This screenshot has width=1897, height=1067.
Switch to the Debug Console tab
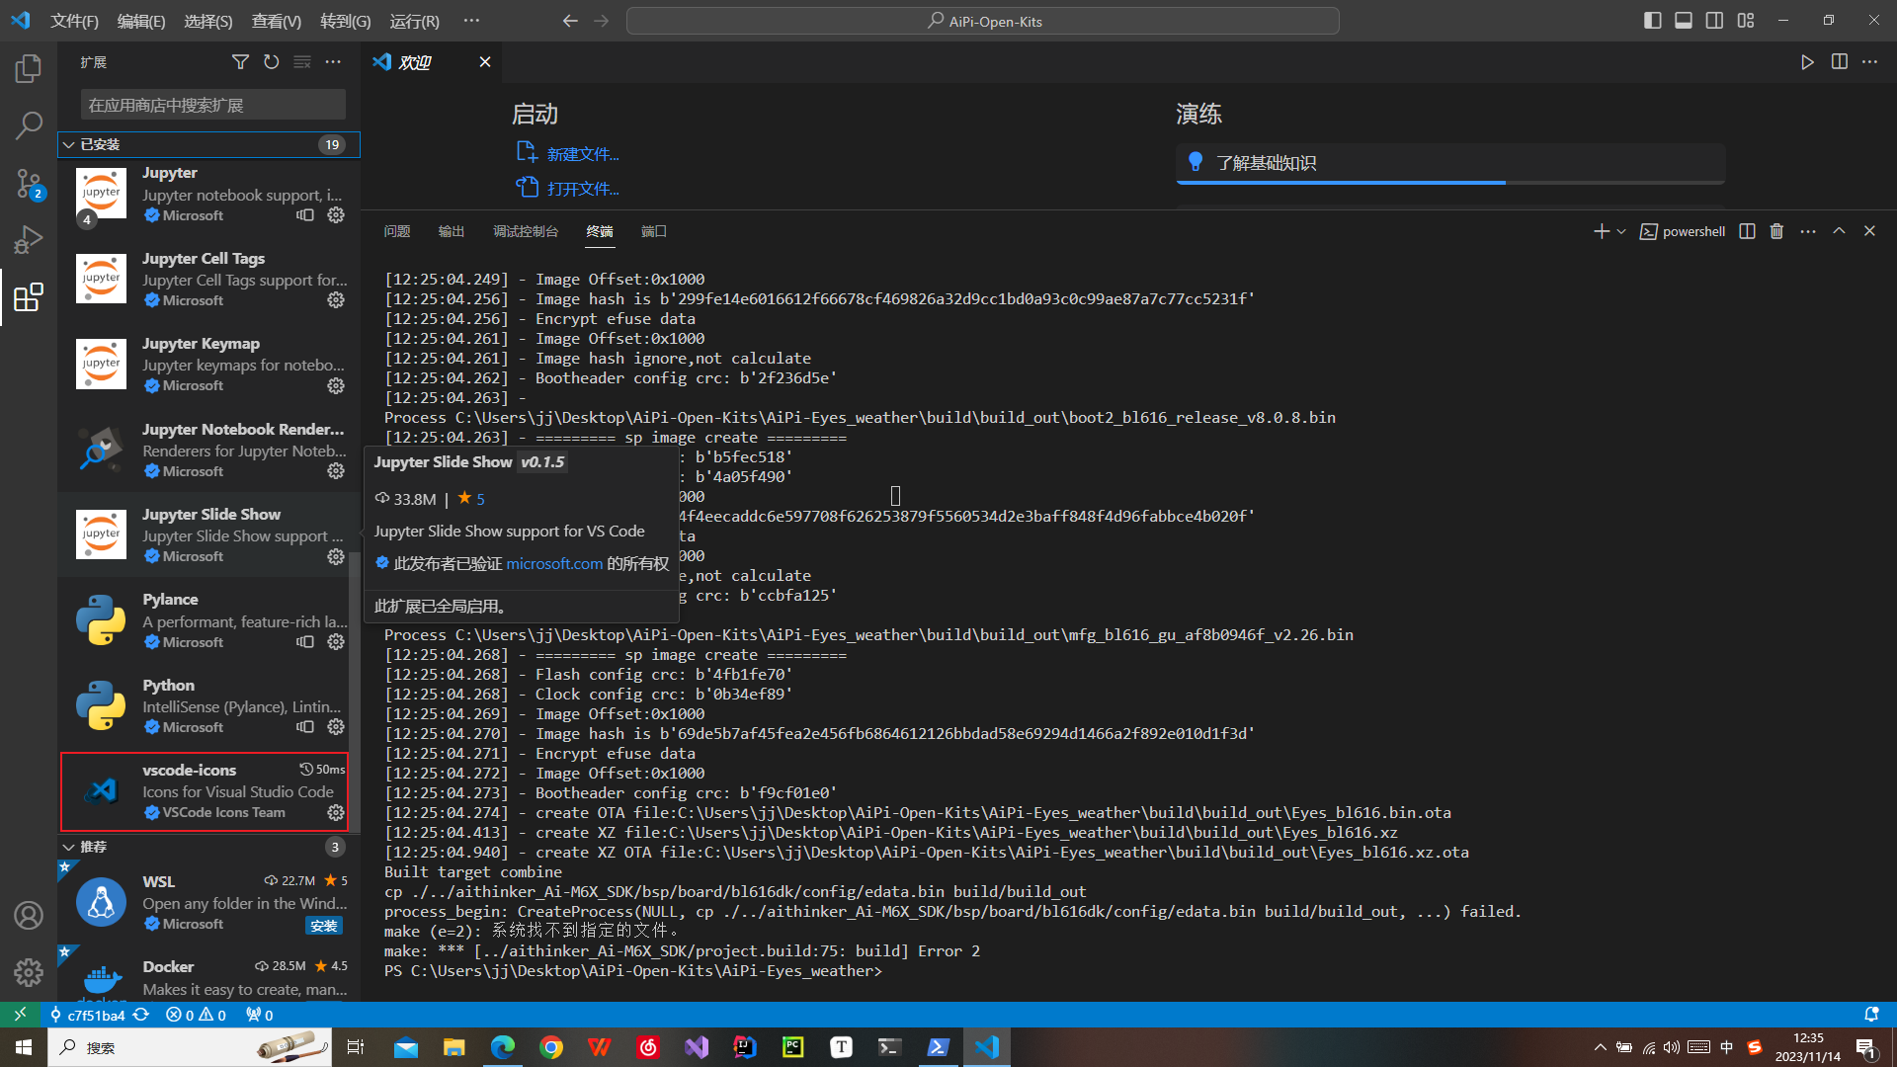(x=526, y=231)
